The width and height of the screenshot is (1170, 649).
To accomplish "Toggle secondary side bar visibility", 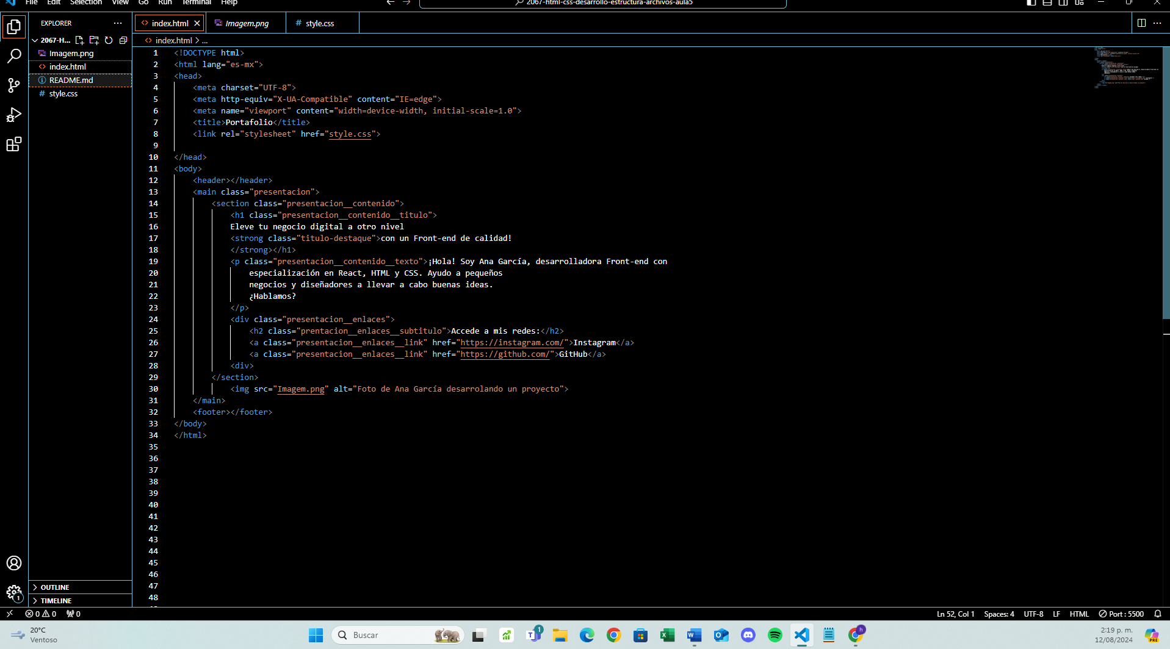I will point(1063,2).
